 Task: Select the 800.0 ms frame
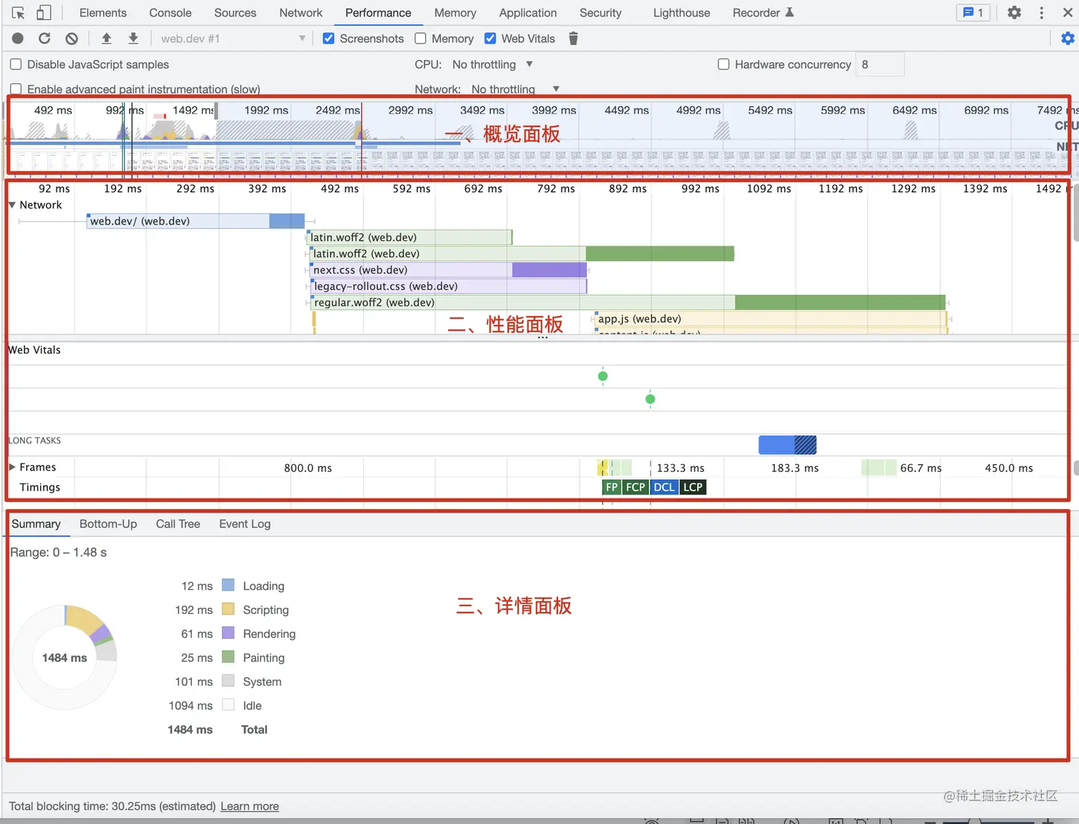308,468
